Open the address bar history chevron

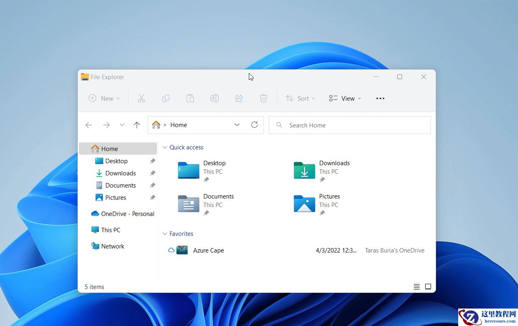coord(237,125)
